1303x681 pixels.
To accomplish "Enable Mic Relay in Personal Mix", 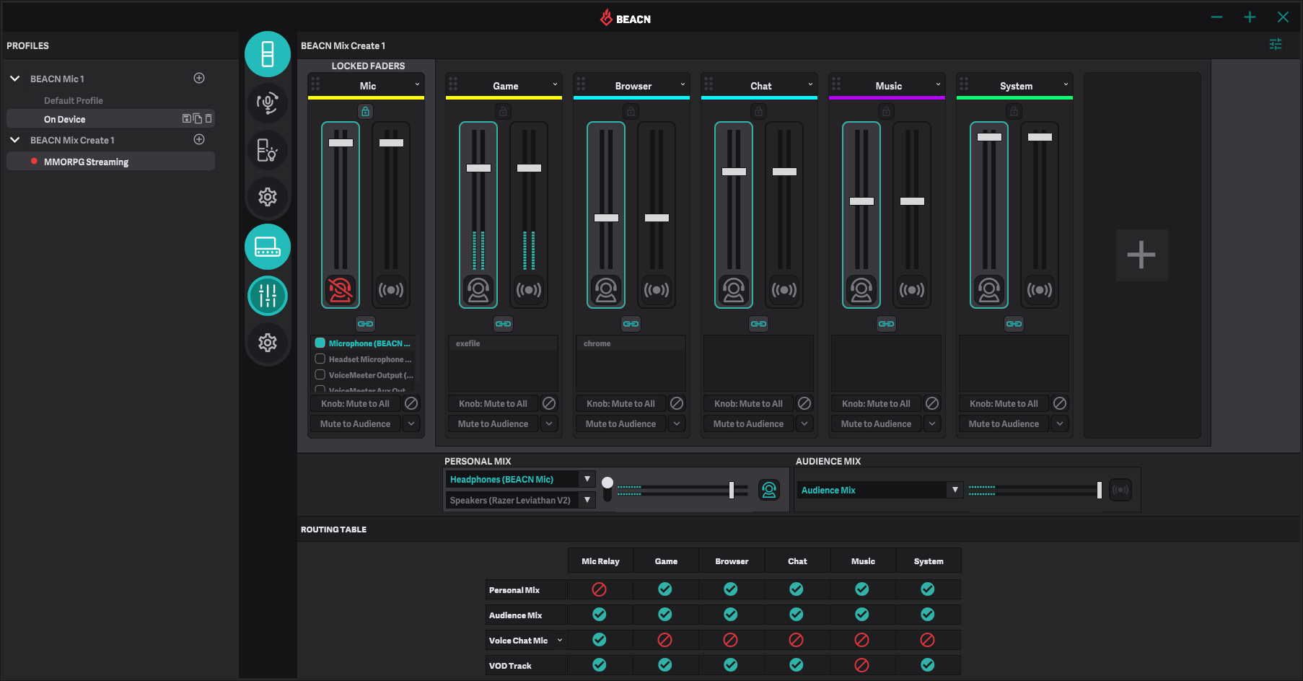I will coord(600,589).
